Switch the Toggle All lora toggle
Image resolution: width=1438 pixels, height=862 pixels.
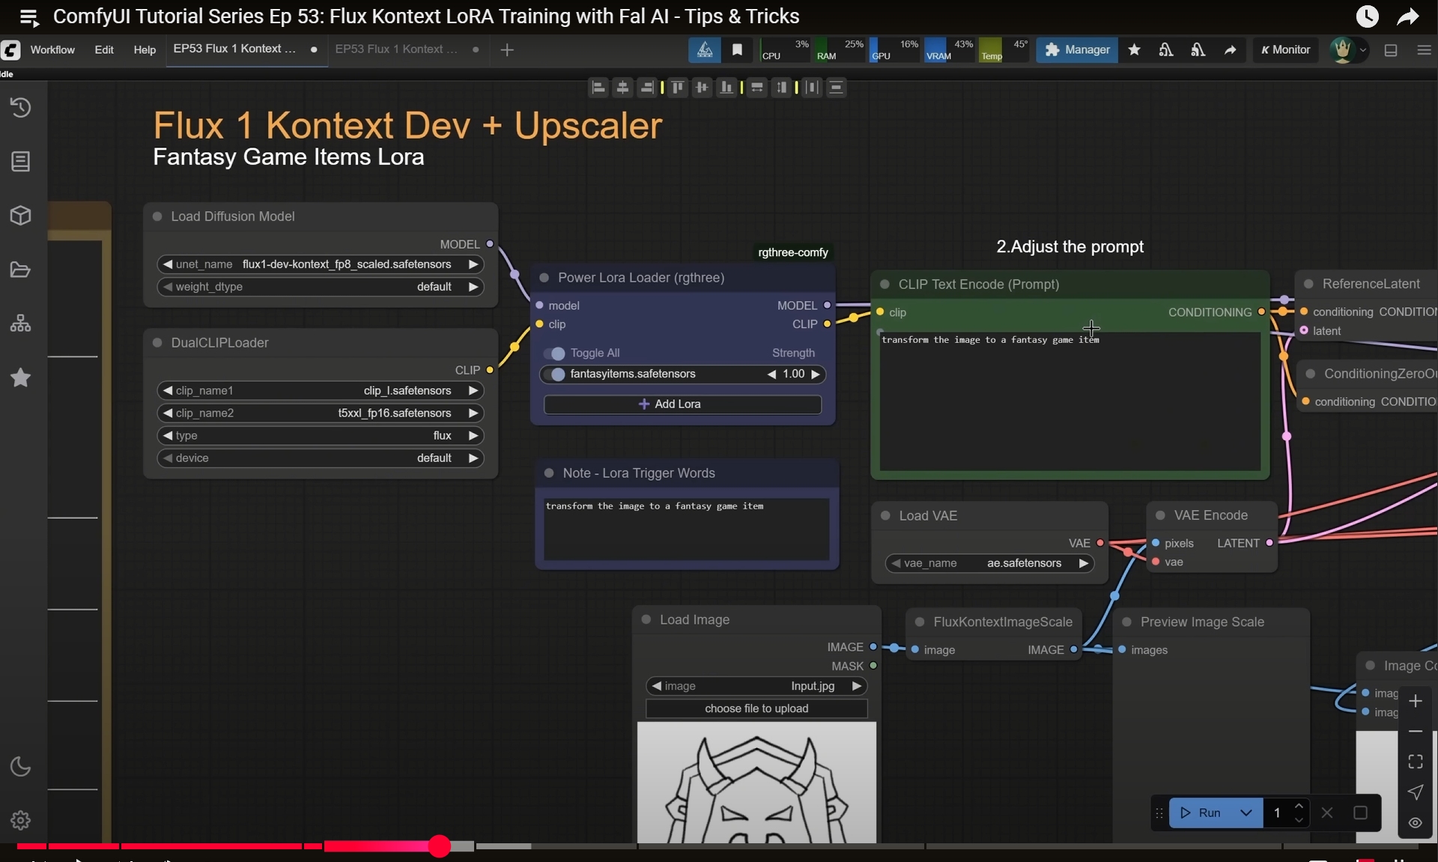(x=555, y=353)
